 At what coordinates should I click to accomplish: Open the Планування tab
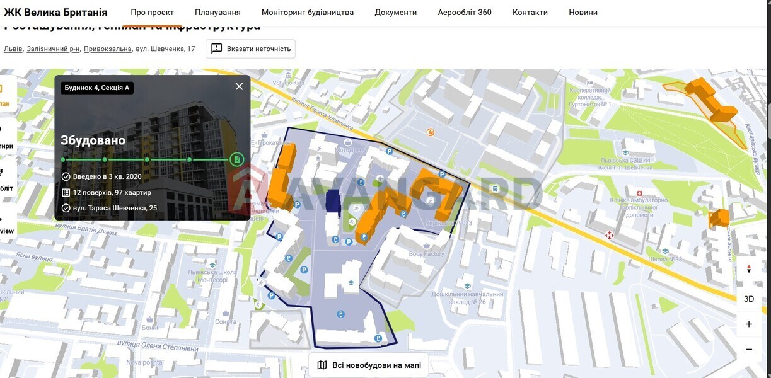217,13
